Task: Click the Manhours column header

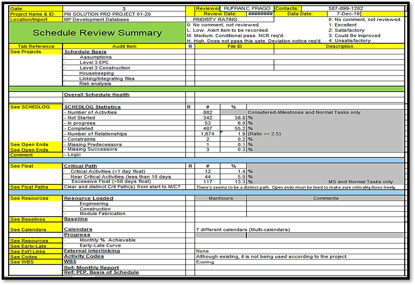Action: [x=221, y=198]
